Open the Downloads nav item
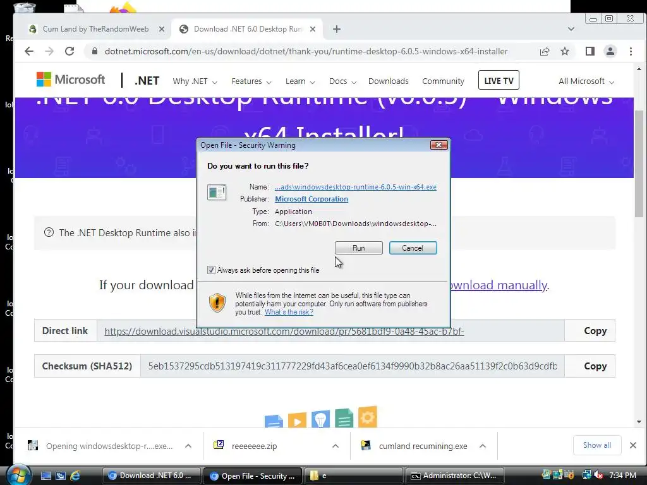The image size is (647, 485). tap(389, 81)
